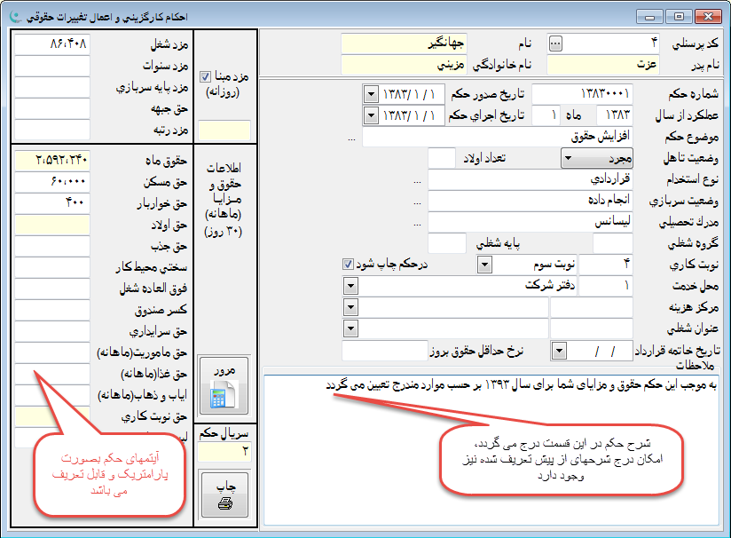731x538 pixels.
Task: Toggle the مزد مبنا (روزانه) checkbox
Action: click(206, 76)
